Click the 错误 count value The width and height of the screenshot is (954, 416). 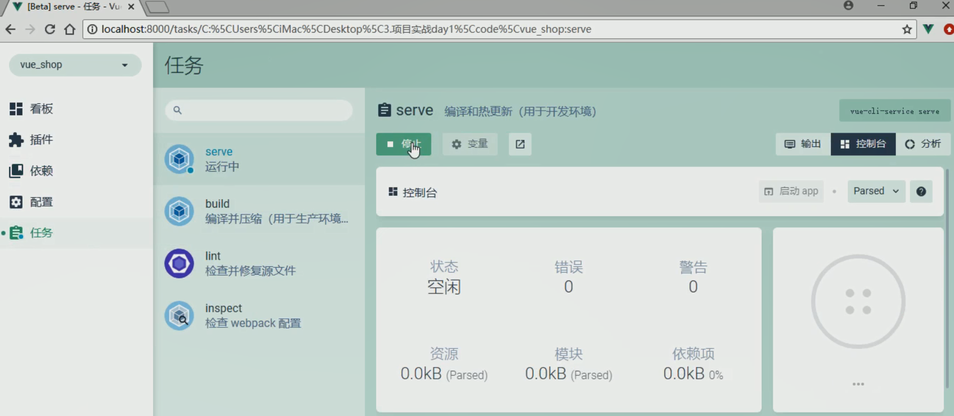569,287
